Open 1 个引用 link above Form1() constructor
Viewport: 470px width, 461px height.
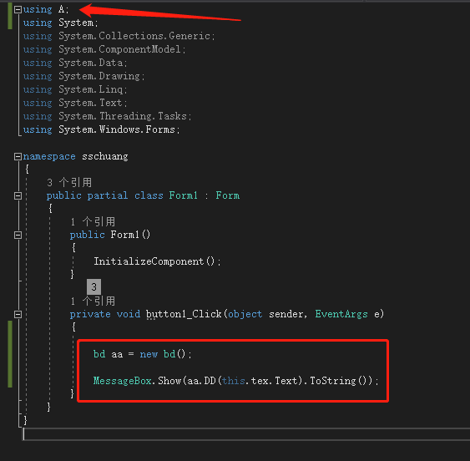click(93, 221)
